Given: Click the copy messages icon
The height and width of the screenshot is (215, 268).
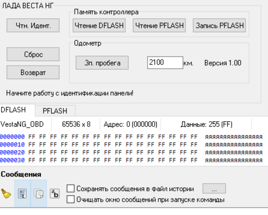Looking at the screenshot, I should tap(38, 193).
